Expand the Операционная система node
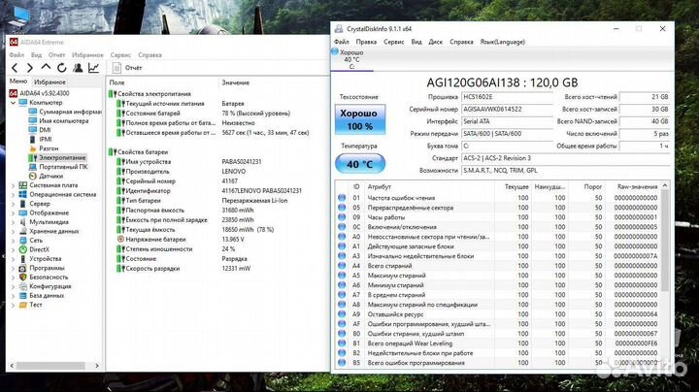 13,195
